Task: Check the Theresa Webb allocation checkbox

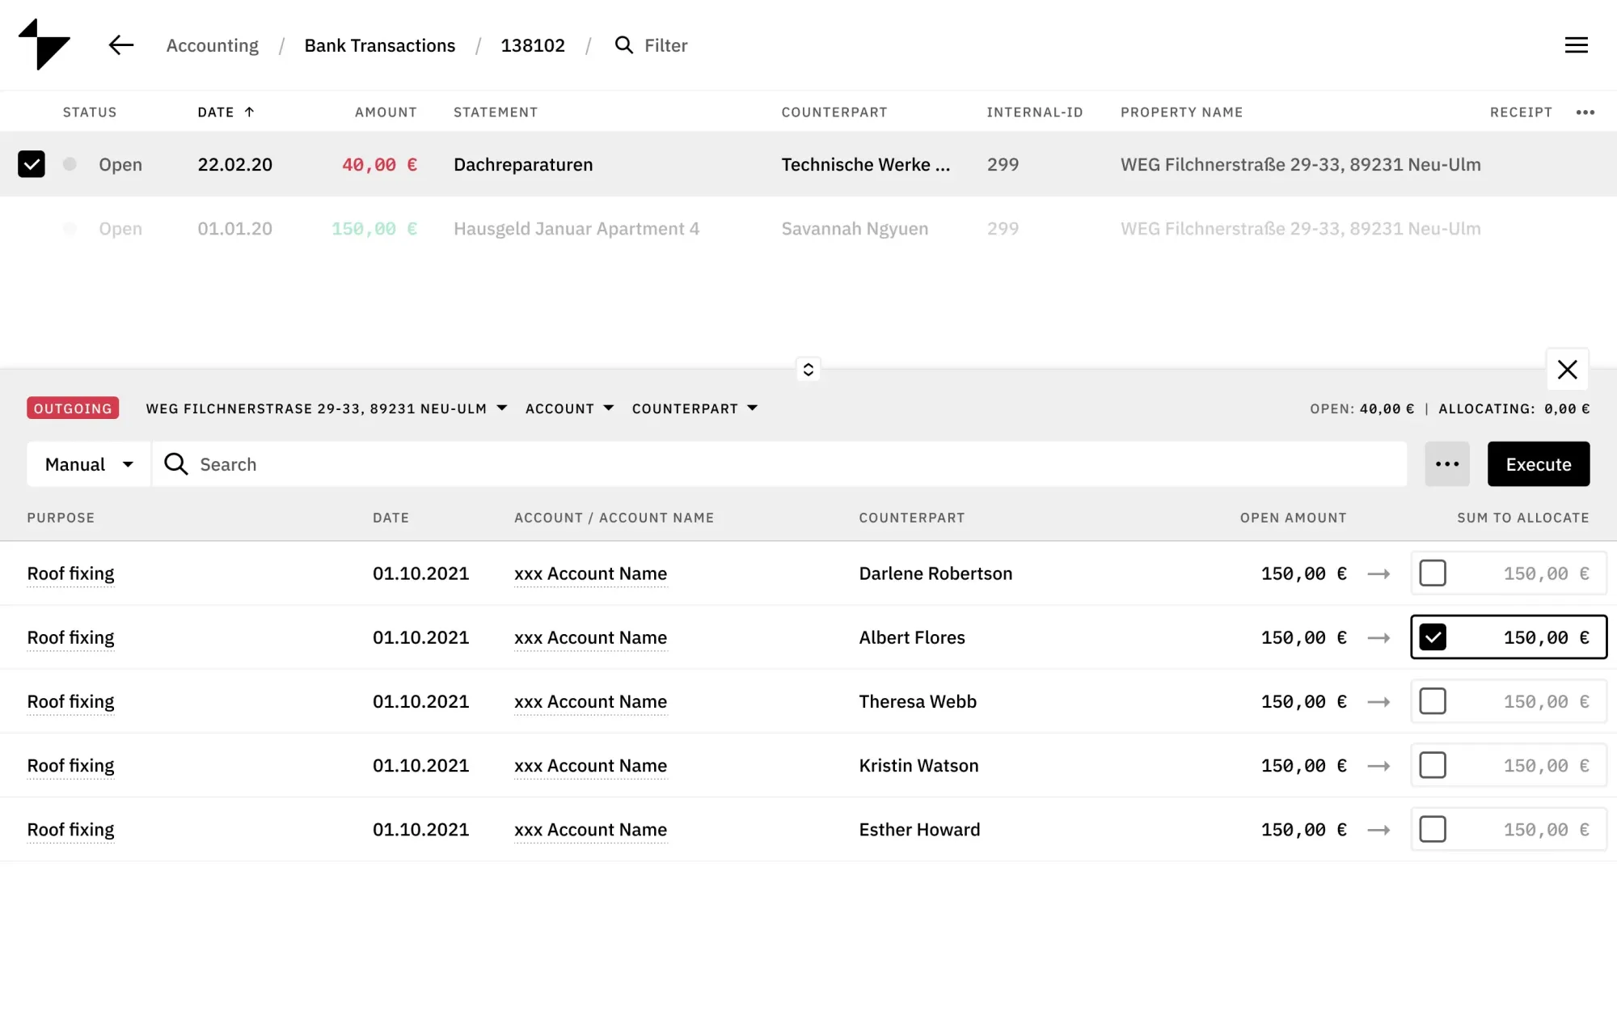Action: click(x=1432, y=701)
